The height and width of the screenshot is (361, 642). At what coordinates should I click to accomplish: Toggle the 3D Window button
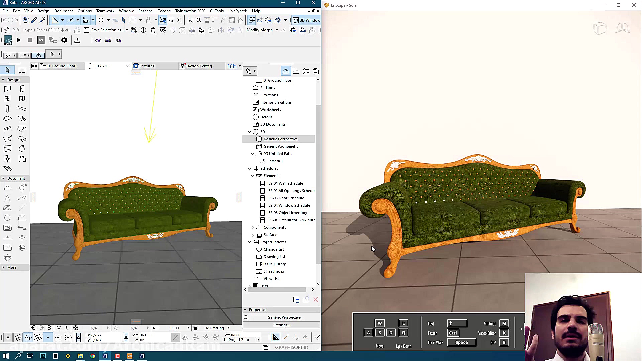point(306,20)
